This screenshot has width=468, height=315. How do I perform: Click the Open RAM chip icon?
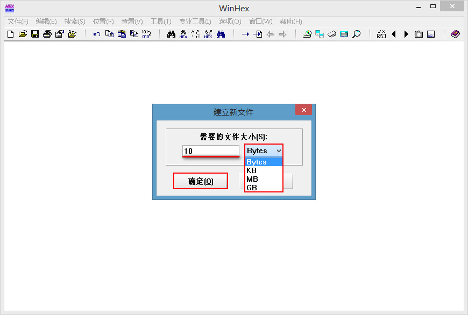click(x=332, y=34)
